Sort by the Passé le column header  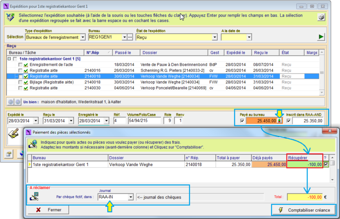126,53
